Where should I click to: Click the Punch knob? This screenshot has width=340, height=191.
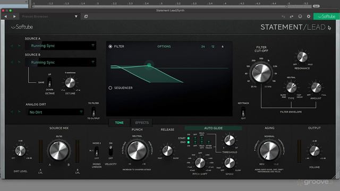137,151
